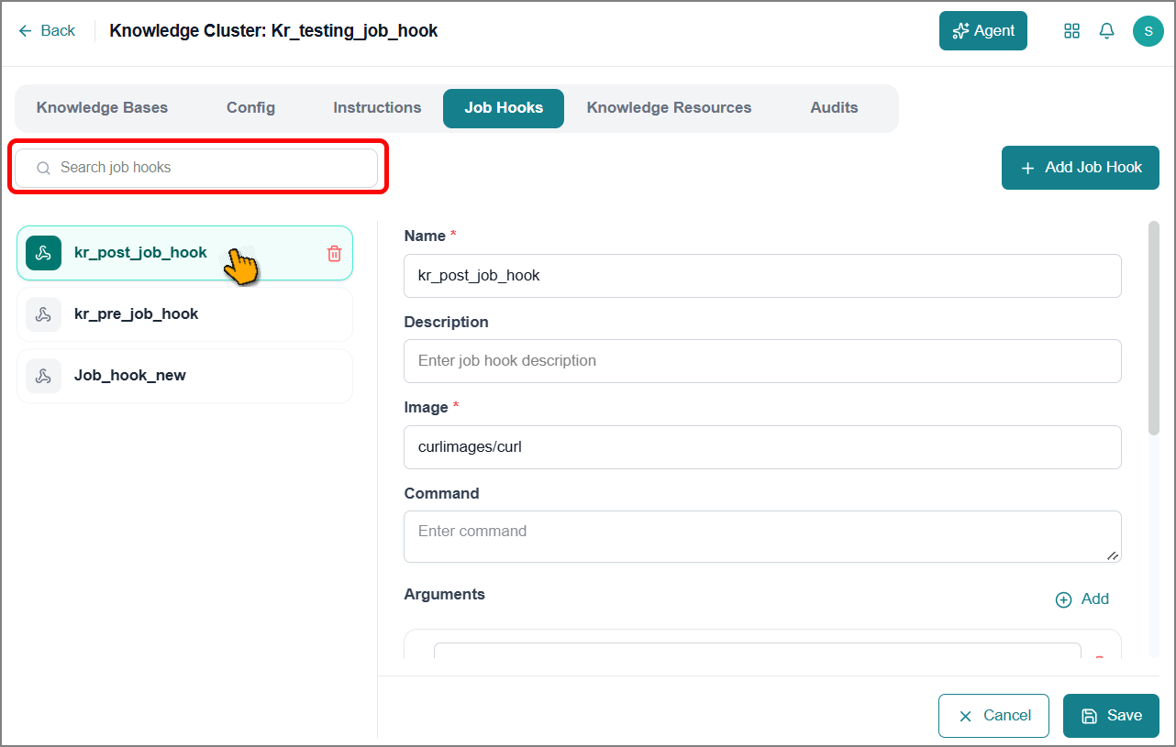Screen dimensions: 1176x747
Task: Focus the Search job hooks field
Action: (196, 168)
